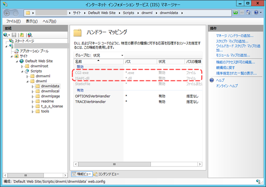The image size is (266, 187).
Task: Open the グループ化 combo box
Action: [x=108, y=56]
